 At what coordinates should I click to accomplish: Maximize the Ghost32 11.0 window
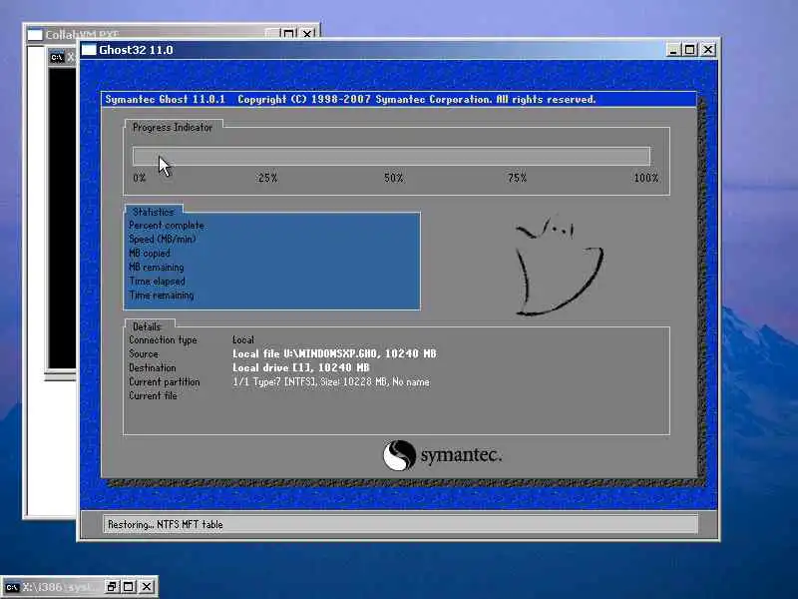coord(689,50)
